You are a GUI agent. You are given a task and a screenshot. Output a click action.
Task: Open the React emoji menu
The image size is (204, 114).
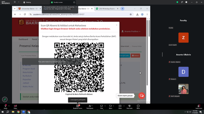click(x=111, y=107)
